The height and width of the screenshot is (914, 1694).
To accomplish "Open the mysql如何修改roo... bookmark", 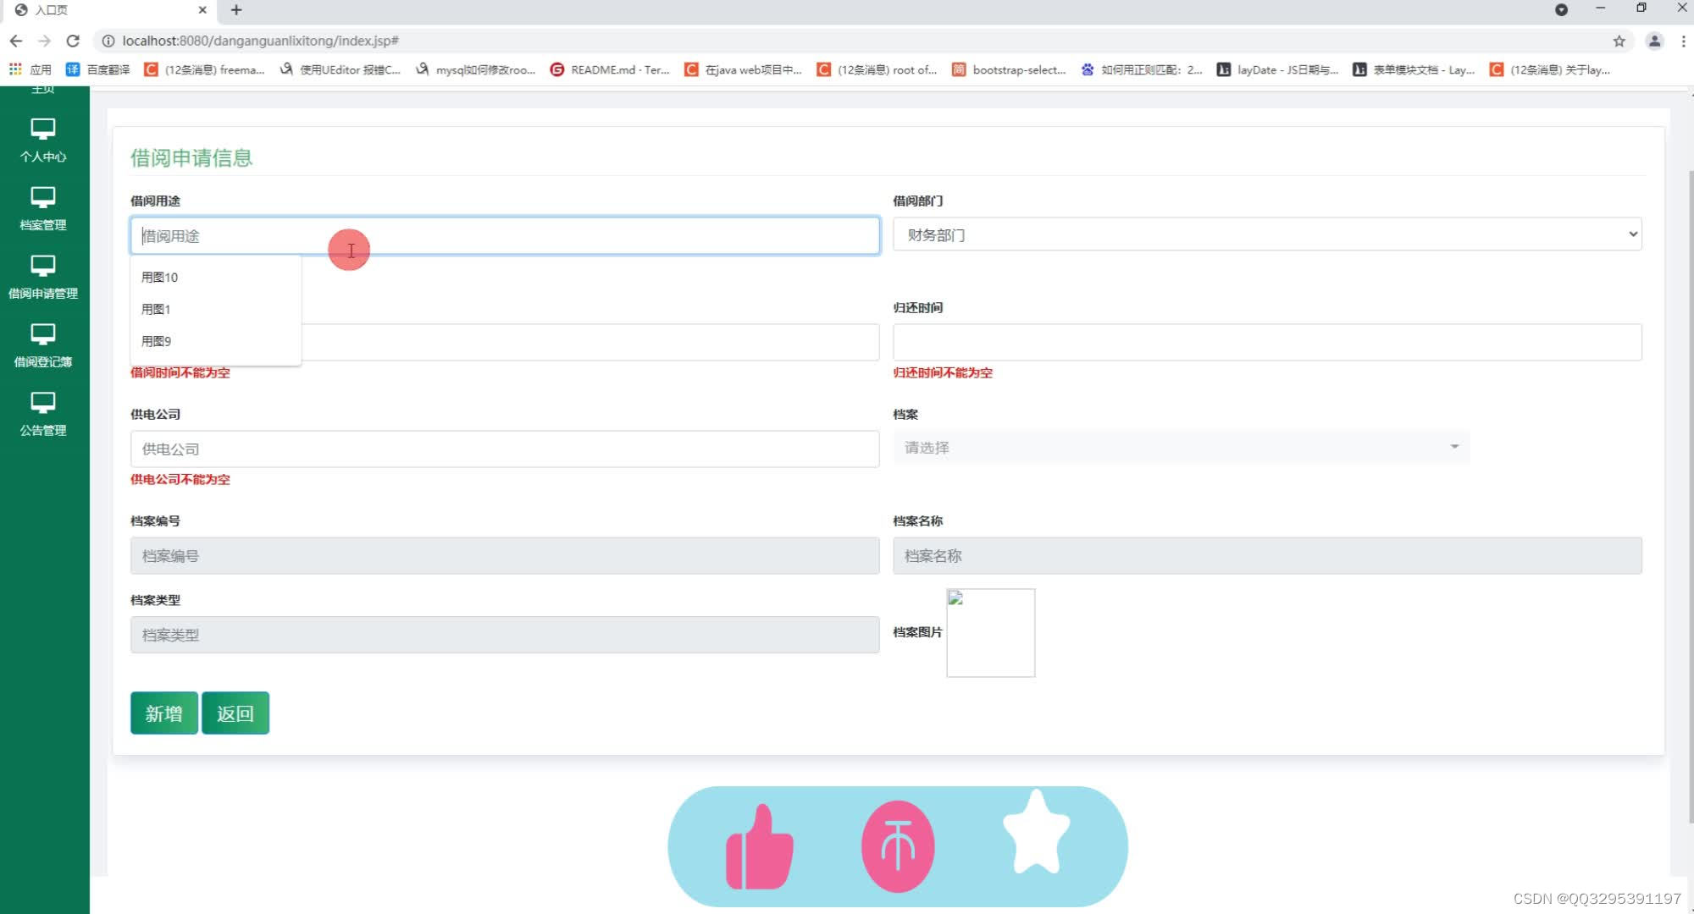I will coord(475,69).
